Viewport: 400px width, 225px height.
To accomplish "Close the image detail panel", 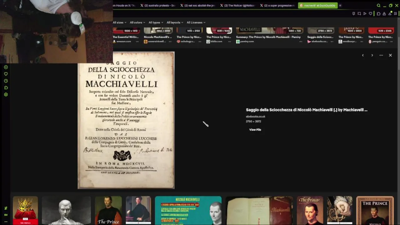I will pos(390,55).
